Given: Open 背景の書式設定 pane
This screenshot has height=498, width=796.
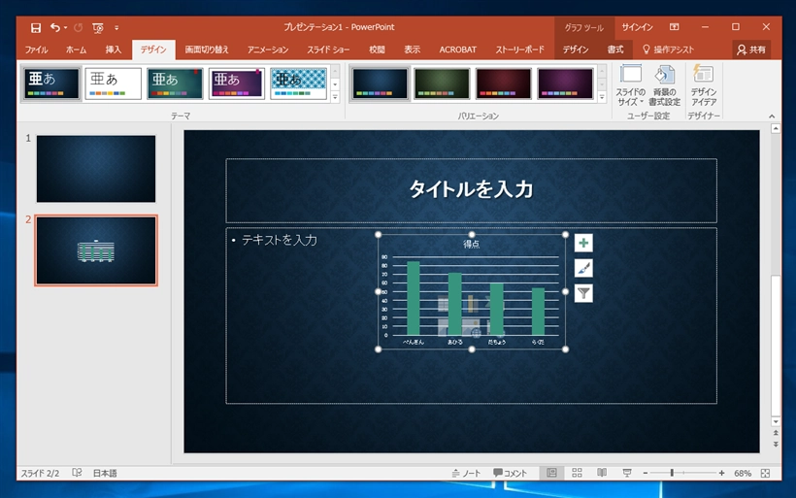Looking at the screenshot, I should [x=665, y=85].
